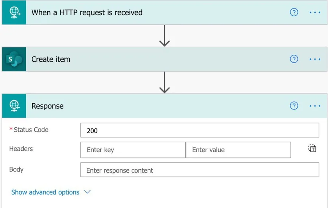Screen dimensions: 328x208
Task: Expand the 'When a HTTP request is received' card
Action: 146,12
